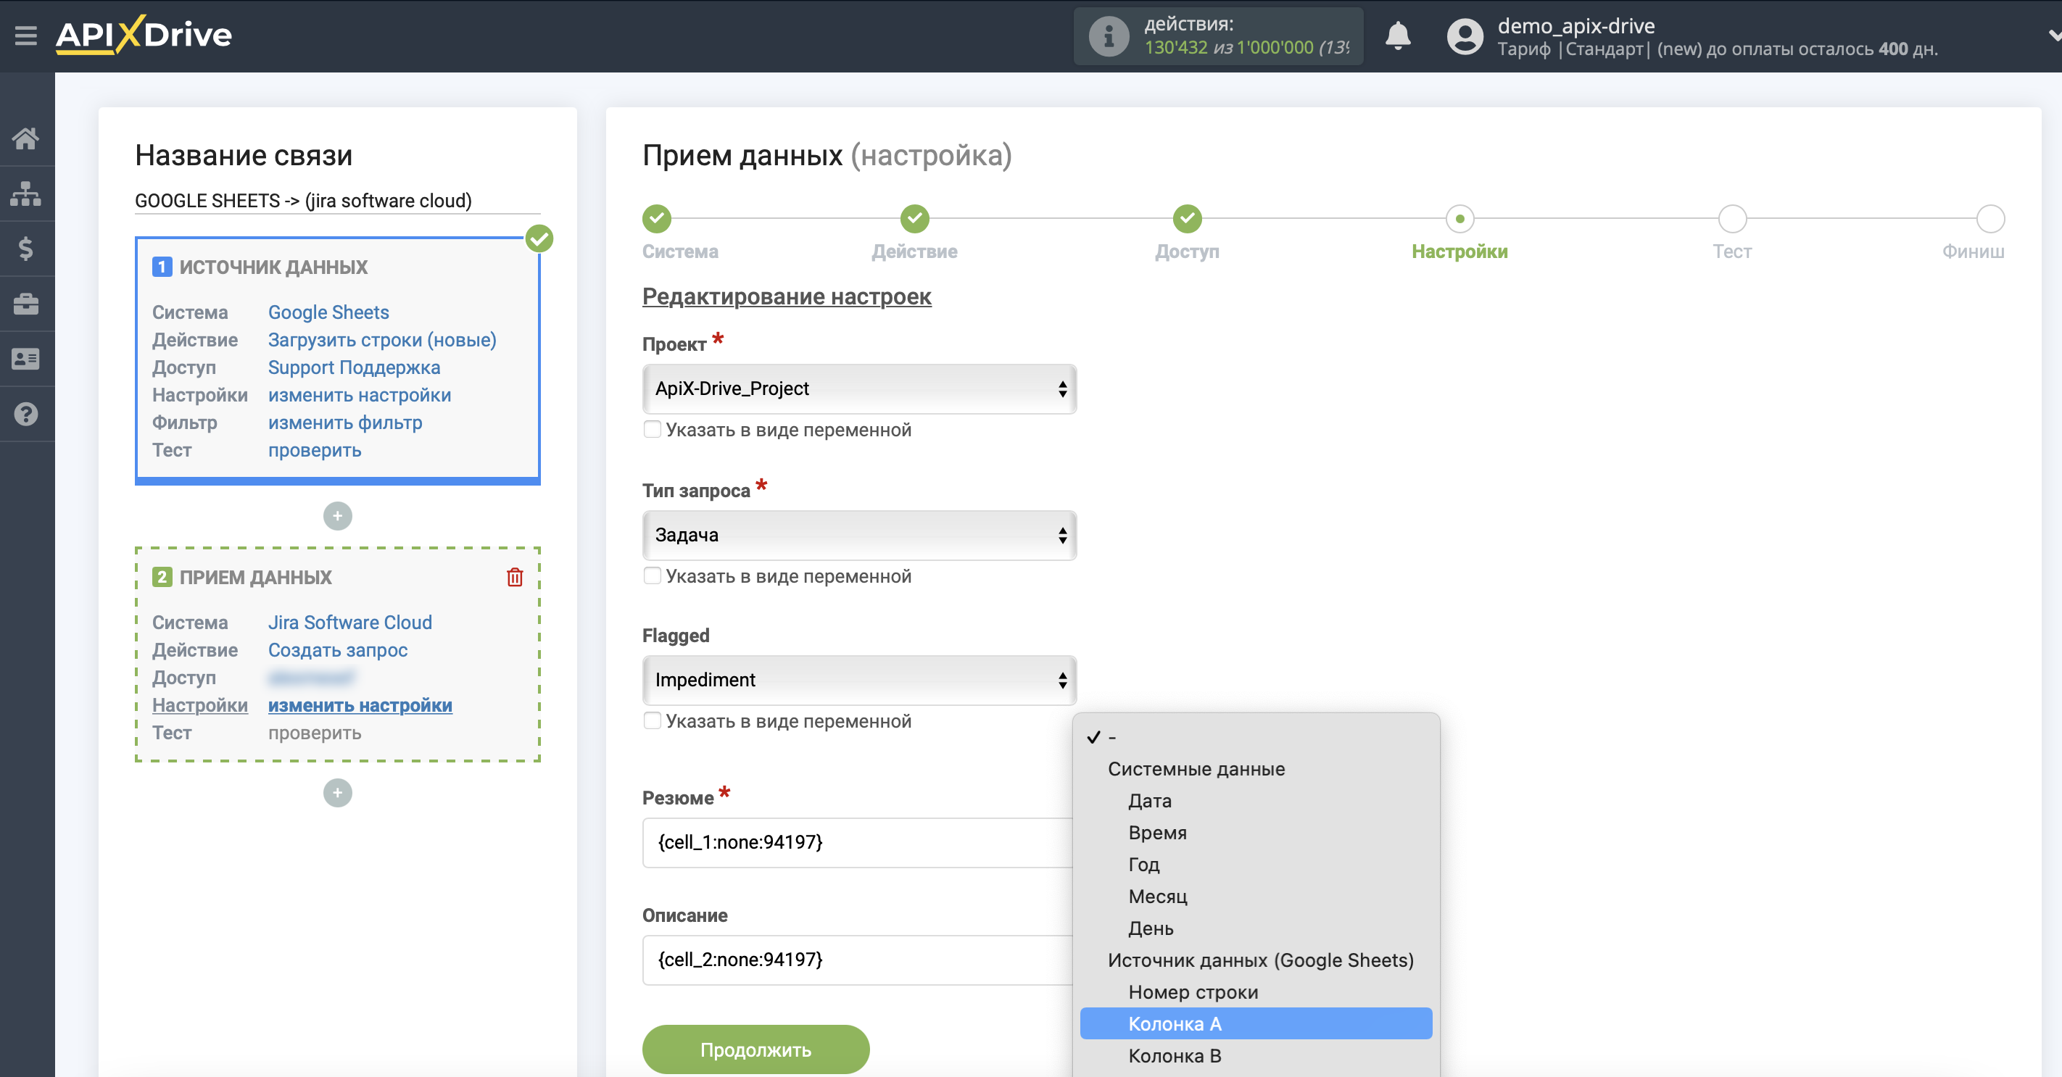Image resolution: width=2062 pixels, height=1077 pixels.
Task: Select День from the list
Action: [x=1256, y=929]
